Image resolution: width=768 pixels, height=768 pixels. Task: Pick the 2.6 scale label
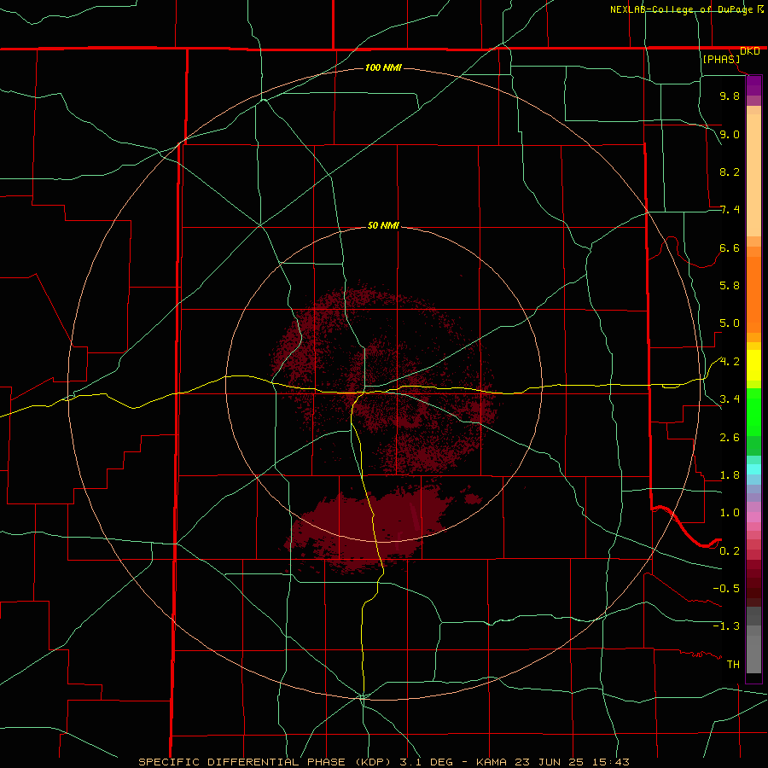(730, 437)
